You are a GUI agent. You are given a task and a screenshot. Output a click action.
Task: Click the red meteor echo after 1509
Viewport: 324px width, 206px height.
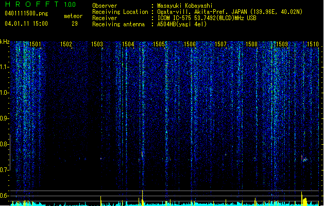(x=304, y=159)
